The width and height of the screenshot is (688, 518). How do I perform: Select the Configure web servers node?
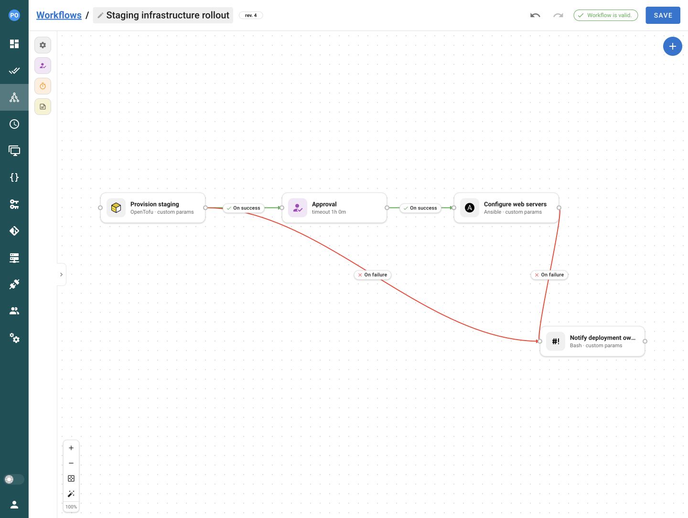tap(506, 207)
